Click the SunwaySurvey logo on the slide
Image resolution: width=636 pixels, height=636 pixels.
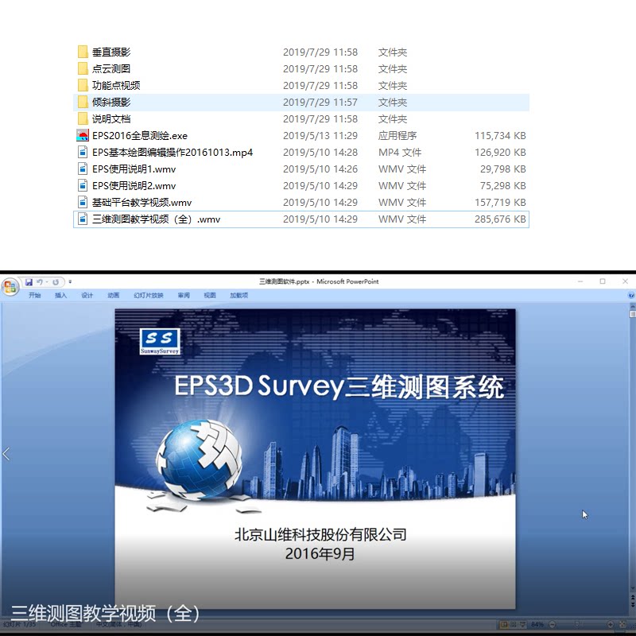160,341
